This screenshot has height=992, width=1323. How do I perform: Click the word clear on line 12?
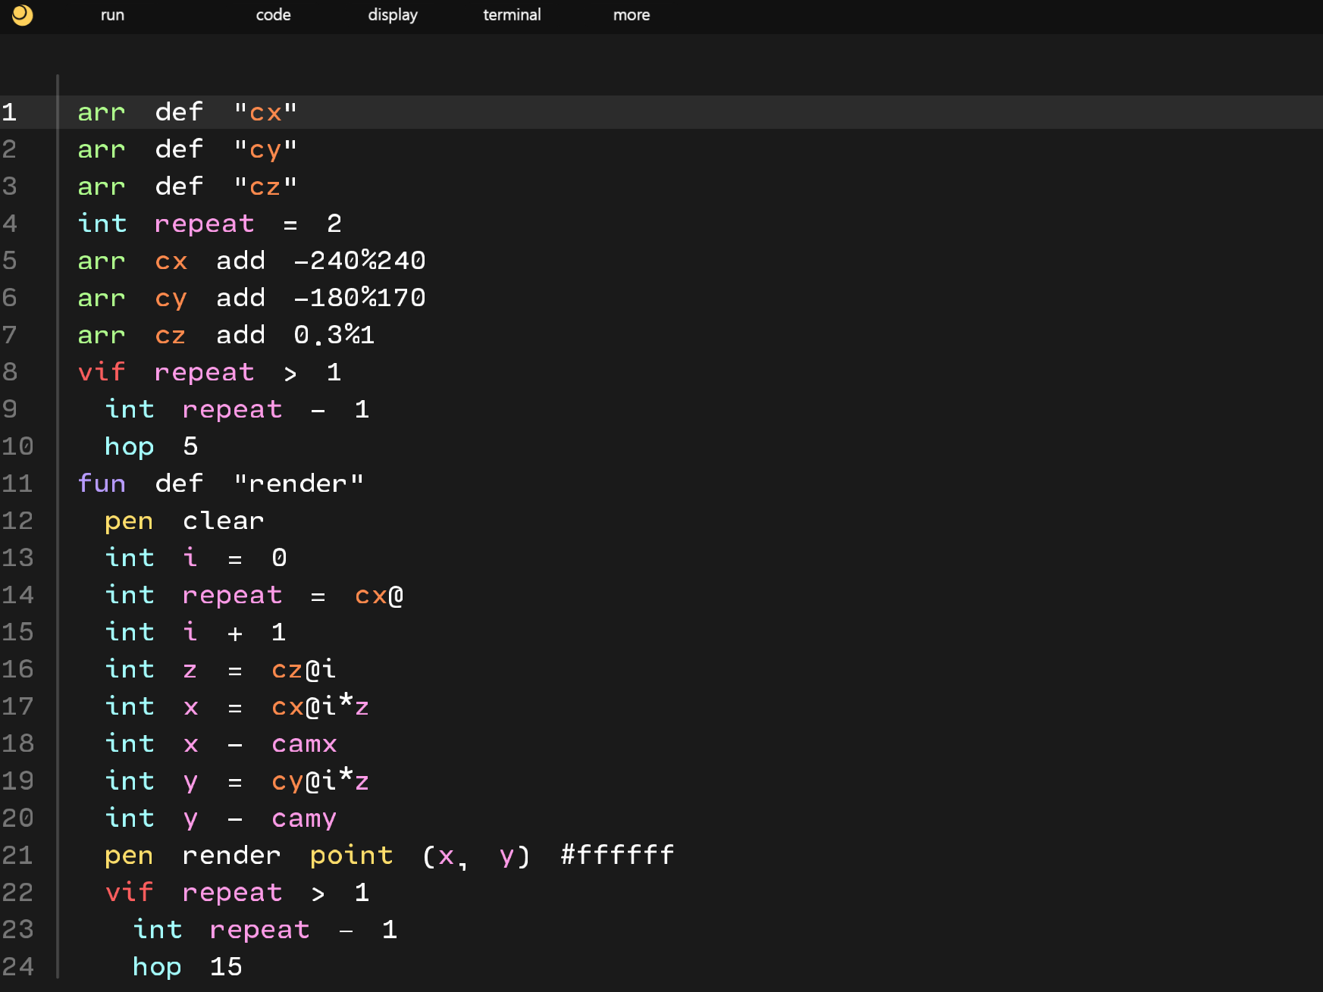[224, 521]
